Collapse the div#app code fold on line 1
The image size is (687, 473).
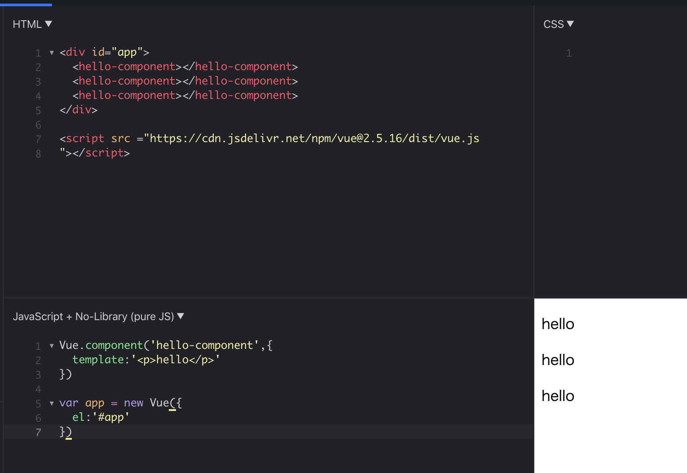point(51,52)
